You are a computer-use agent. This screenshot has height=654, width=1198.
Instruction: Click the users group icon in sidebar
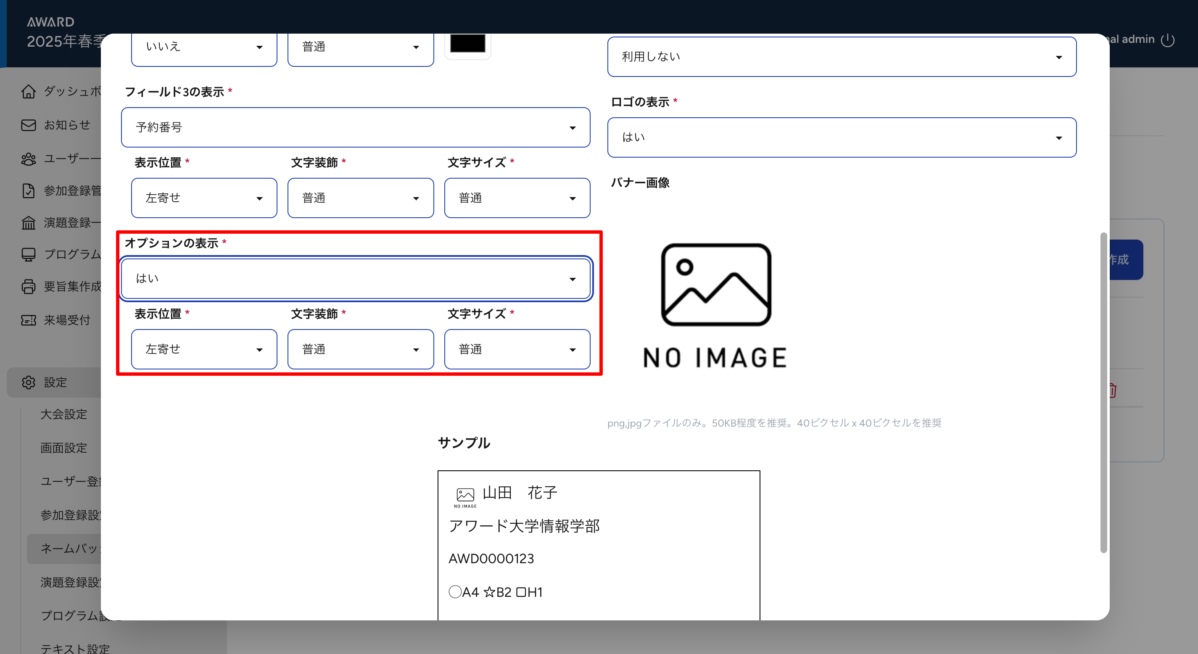pyautogui.click(x=28, y=159)
